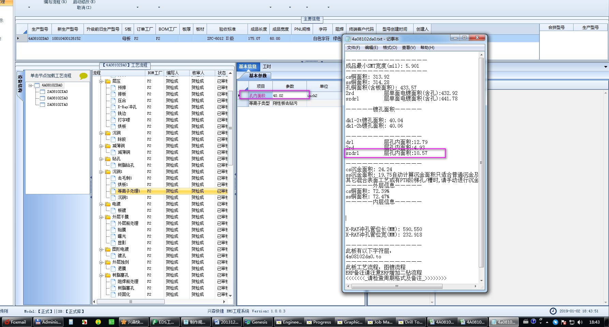Click the 沉铜 folder icon

108,133
